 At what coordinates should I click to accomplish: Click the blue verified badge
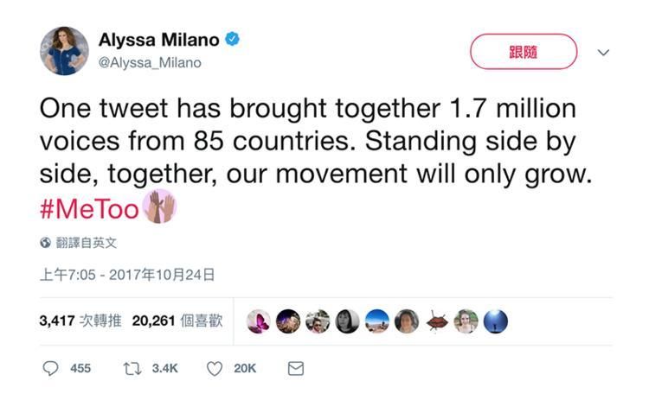pyautogui.click(x=232, y=39)
